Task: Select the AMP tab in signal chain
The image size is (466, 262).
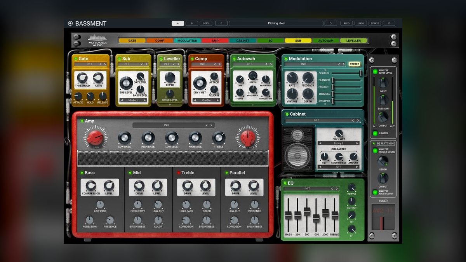Action: pyautogui.click(x=215, y=40)
